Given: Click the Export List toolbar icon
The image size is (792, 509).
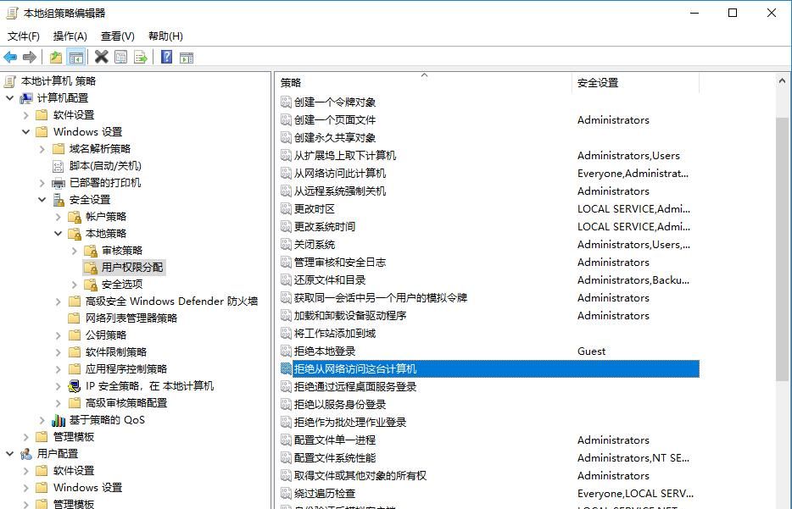Looking at the screenshot, I should pyautogui.click(x=138, y=56).
